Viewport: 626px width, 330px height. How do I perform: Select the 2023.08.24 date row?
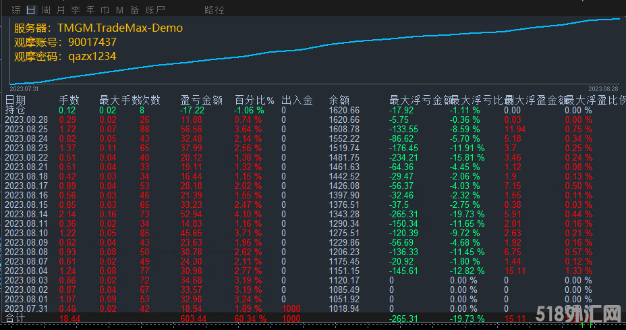click(x=26, y=138)
